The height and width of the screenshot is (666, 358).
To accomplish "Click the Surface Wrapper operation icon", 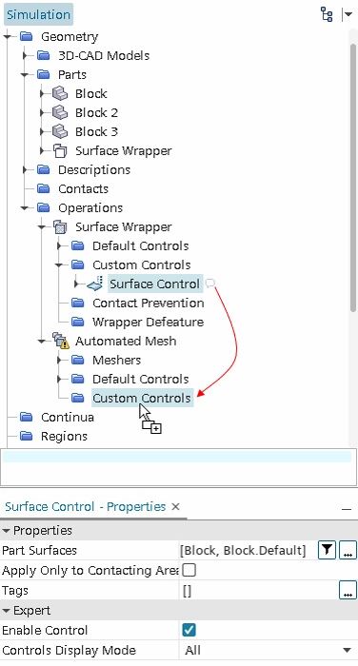I will pyautogui.click(x=60, y=226).
